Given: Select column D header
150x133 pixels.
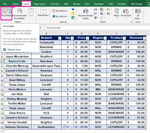Looking at the screenshot, I should tap(81, 34).
